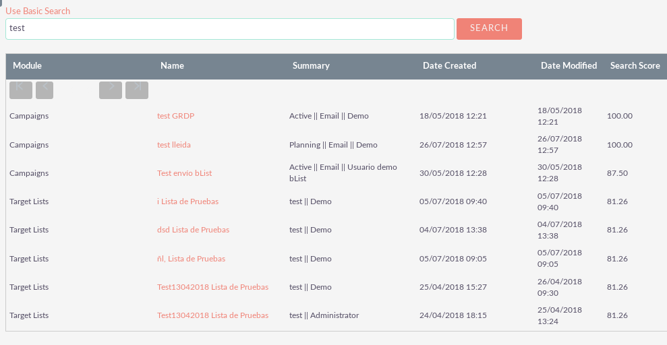Select summary 'Active || Email || Usuario demo bList'
Viewport: 667px width, 345px height.
(343, 173)
